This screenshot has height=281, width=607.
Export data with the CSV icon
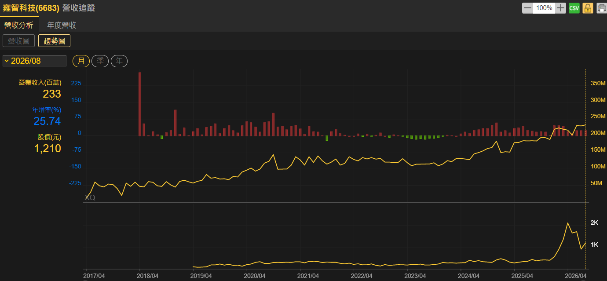click(x=574, y=8)
